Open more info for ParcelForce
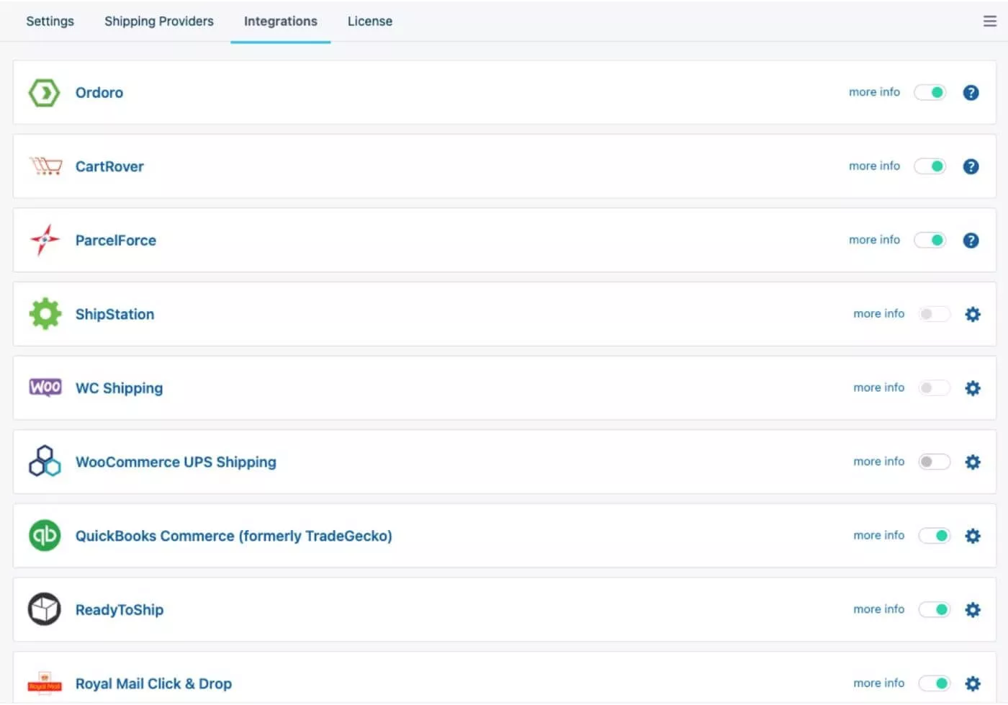Screen dimensions: 1008x705 (874, 240)
